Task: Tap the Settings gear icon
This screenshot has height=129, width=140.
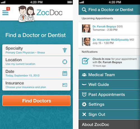Action: pyautogui.click(x=84, y=104)
